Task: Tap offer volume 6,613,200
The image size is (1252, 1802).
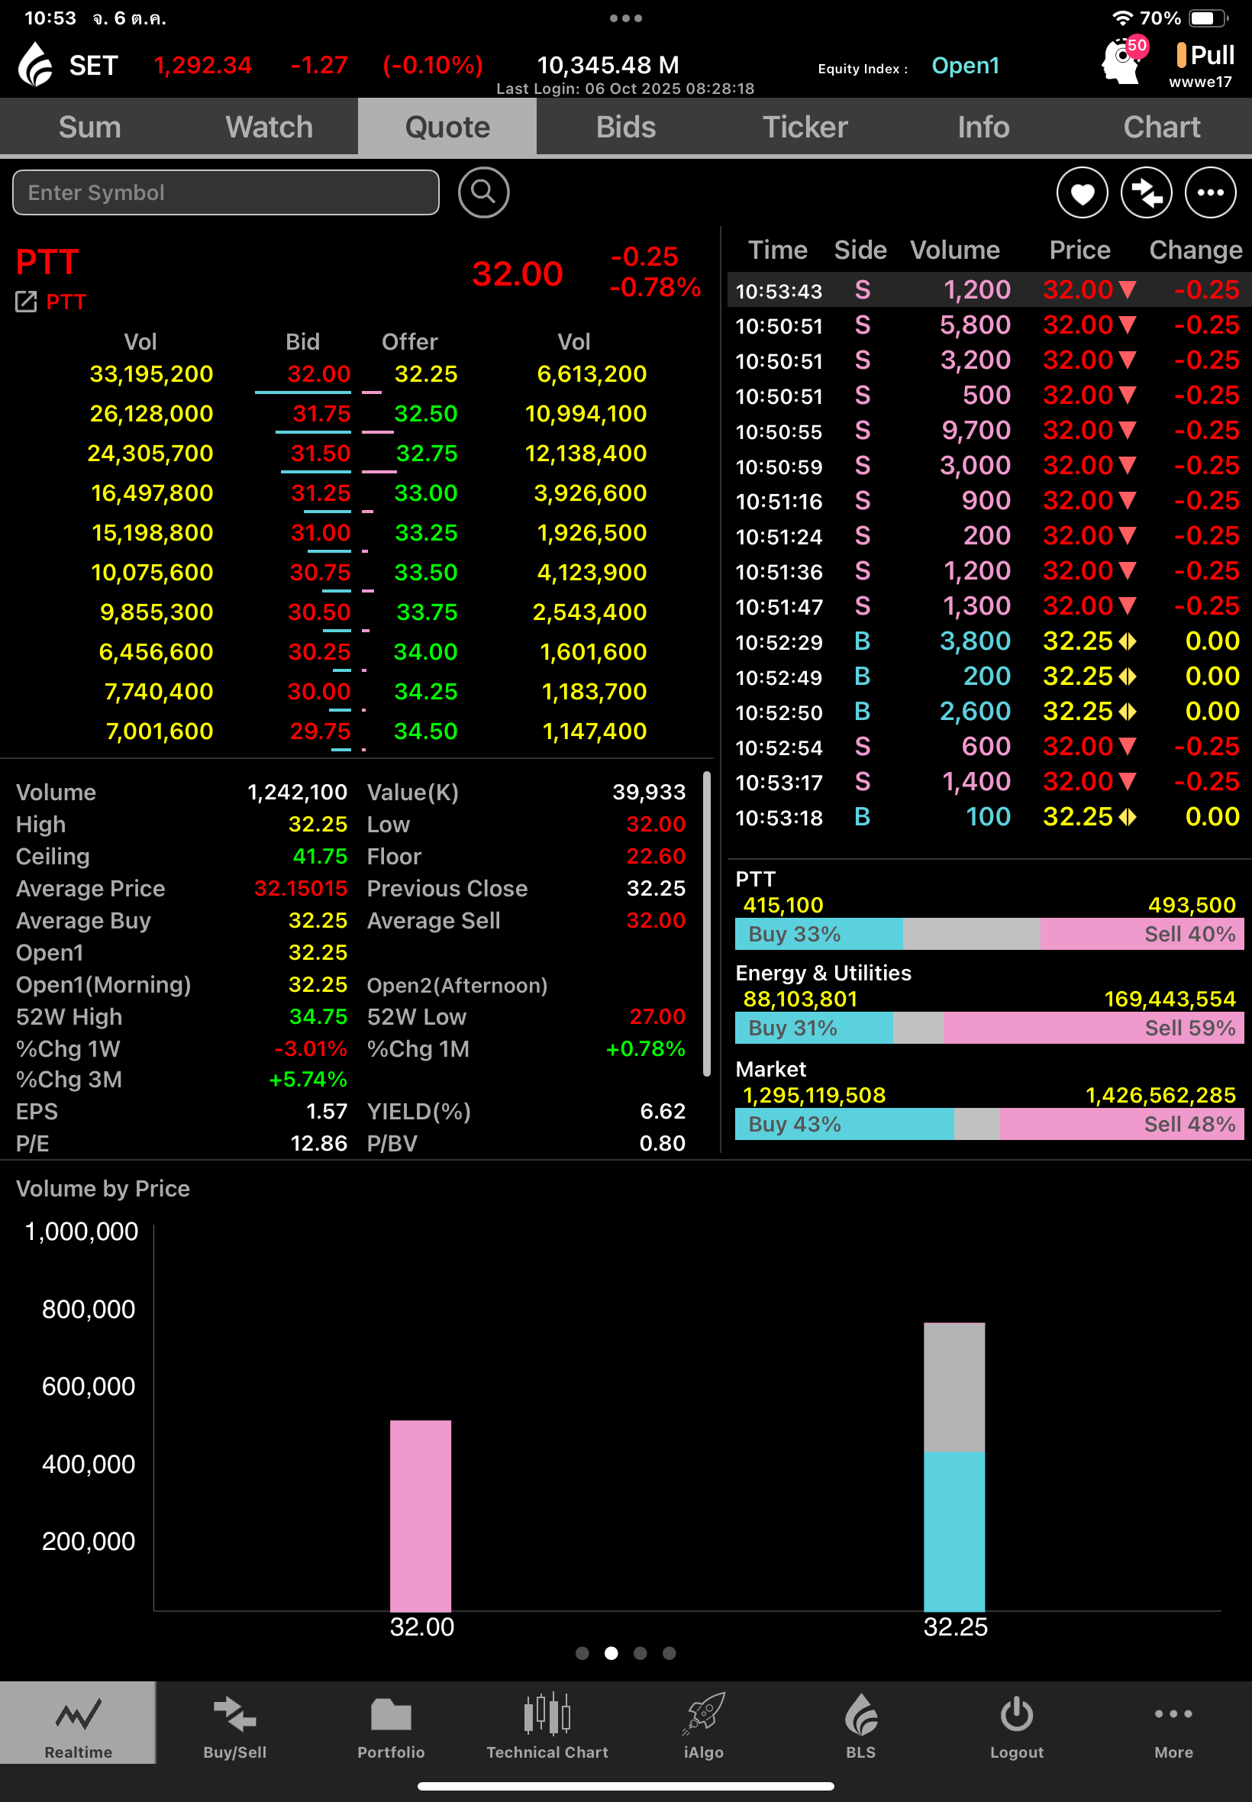Action: [x=592, y=374]
